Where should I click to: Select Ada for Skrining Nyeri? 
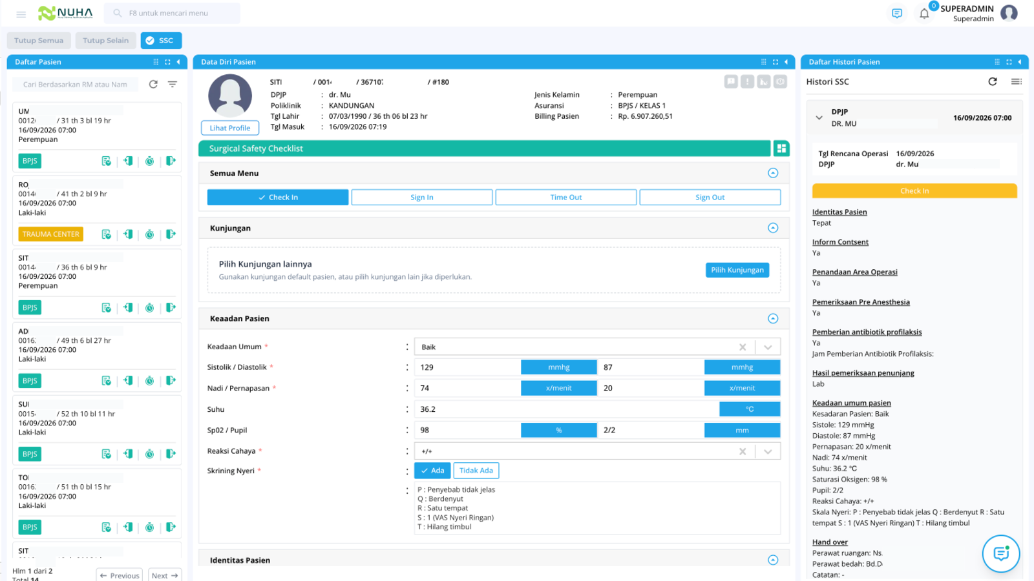[x=432, y=471]
